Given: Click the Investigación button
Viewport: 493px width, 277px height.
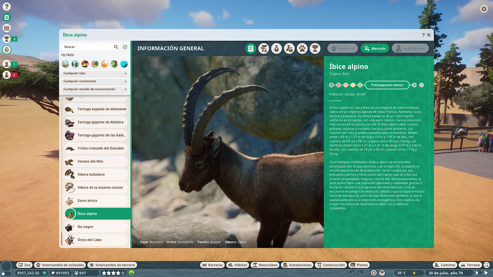Looking at the screenshot, I should tap(410, 48).
